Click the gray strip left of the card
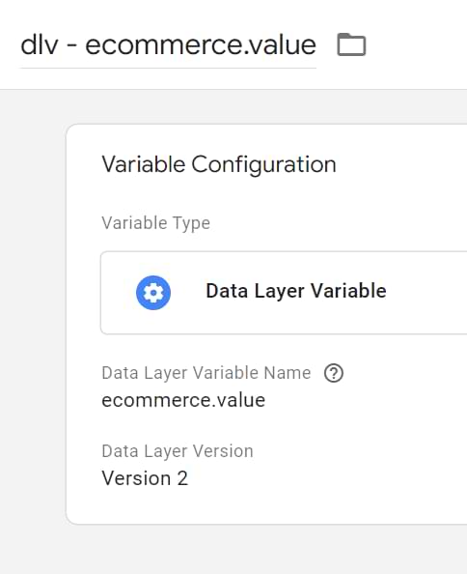The width and height of the screenshot is (467, 574). 33,322
